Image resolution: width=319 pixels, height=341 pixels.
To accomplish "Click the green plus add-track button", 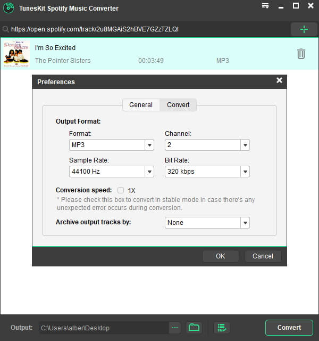I will (x=304, y=29).
